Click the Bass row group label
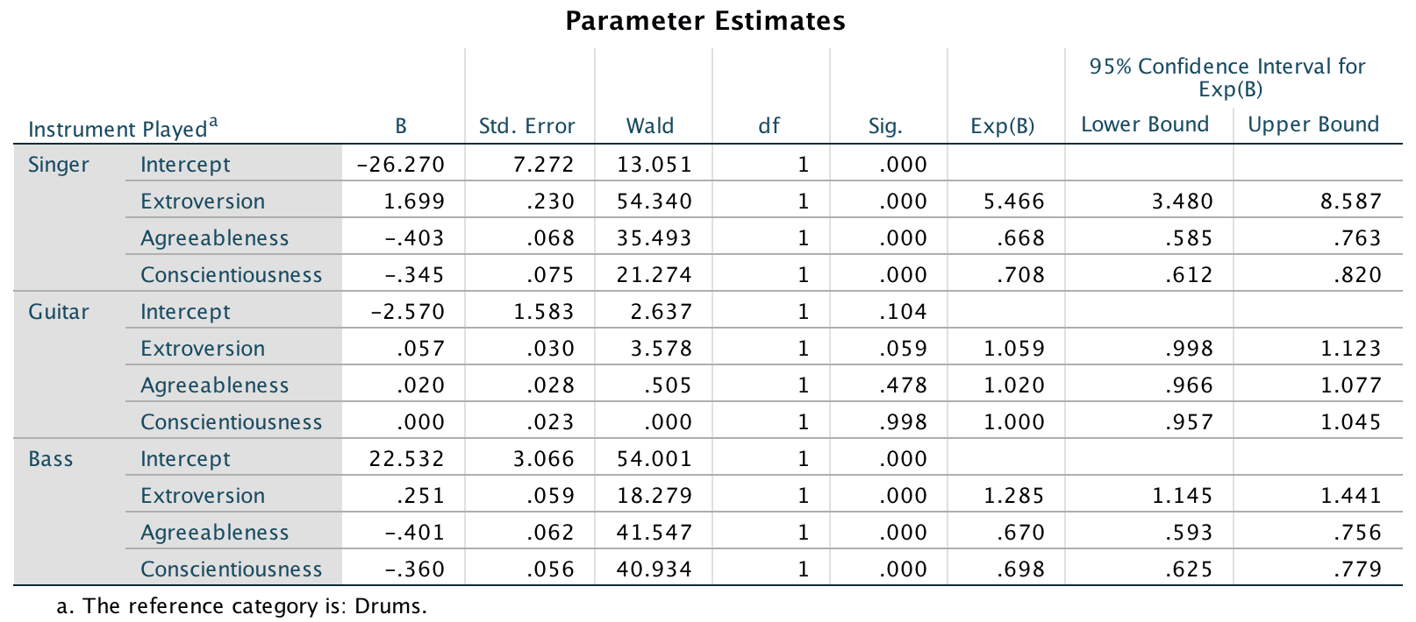1416x622 pixels. point(51,459)
